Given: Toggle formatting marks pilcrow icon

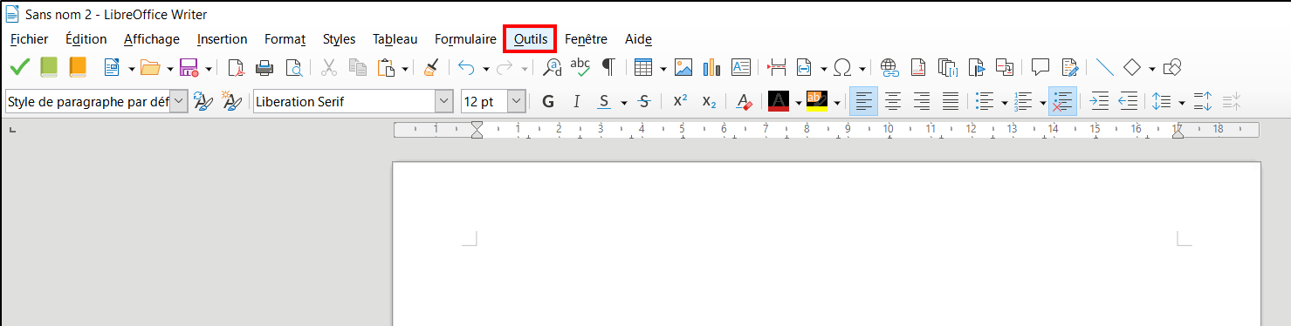Looking at the screenshot, I should click(608, 67).
